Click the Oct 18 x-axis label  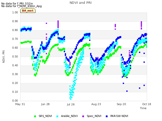(x=147, y=104)
